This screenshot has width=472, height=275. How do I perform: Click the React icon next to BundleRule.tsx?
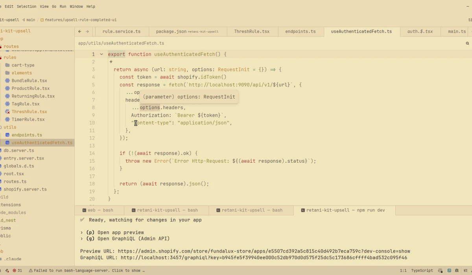pyautogui.click(x=7, y=81)
